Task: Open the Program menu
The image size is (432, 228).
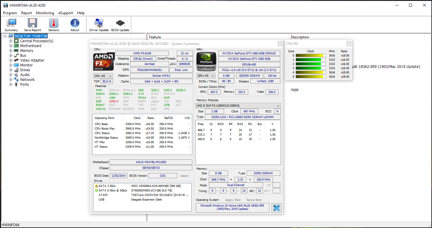Action: coord(10,13)
